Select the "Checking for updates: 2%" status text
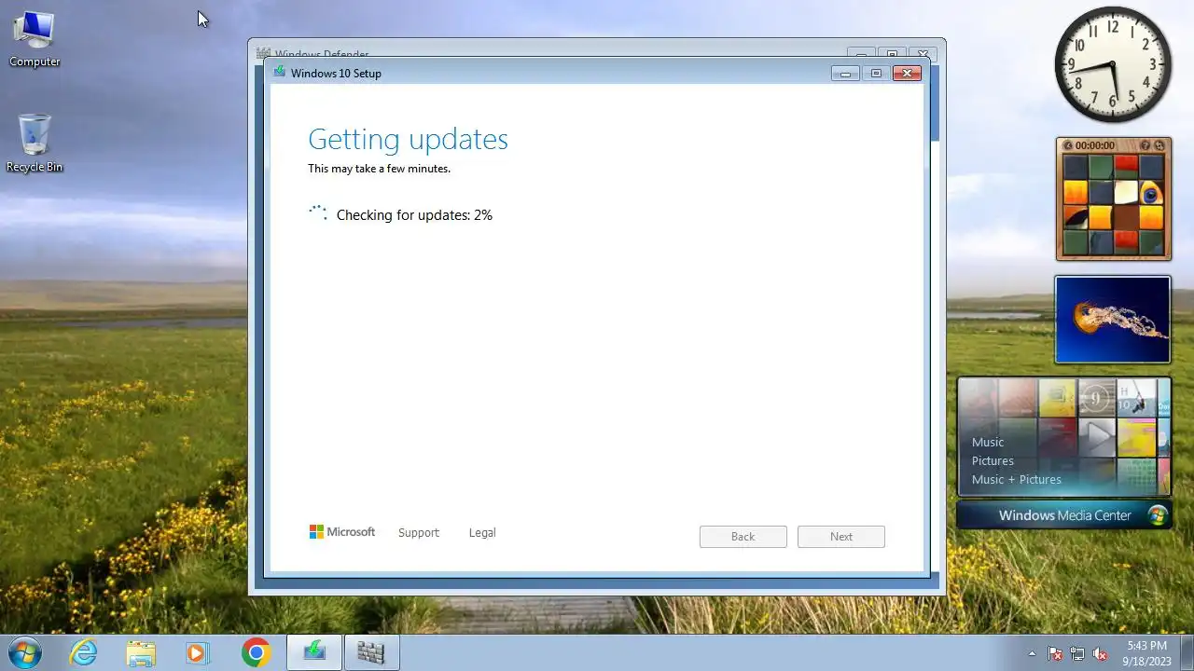Screen dimensions: 1194x671 (414, 215)
